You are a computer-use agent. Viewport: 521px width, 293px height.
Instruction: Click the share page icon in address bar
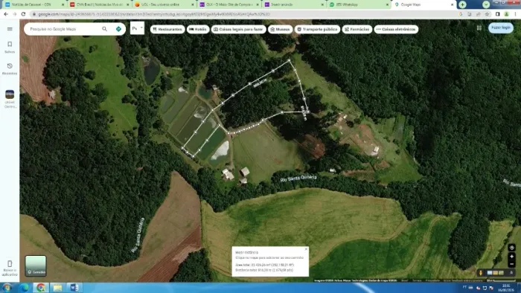(478, 14)
